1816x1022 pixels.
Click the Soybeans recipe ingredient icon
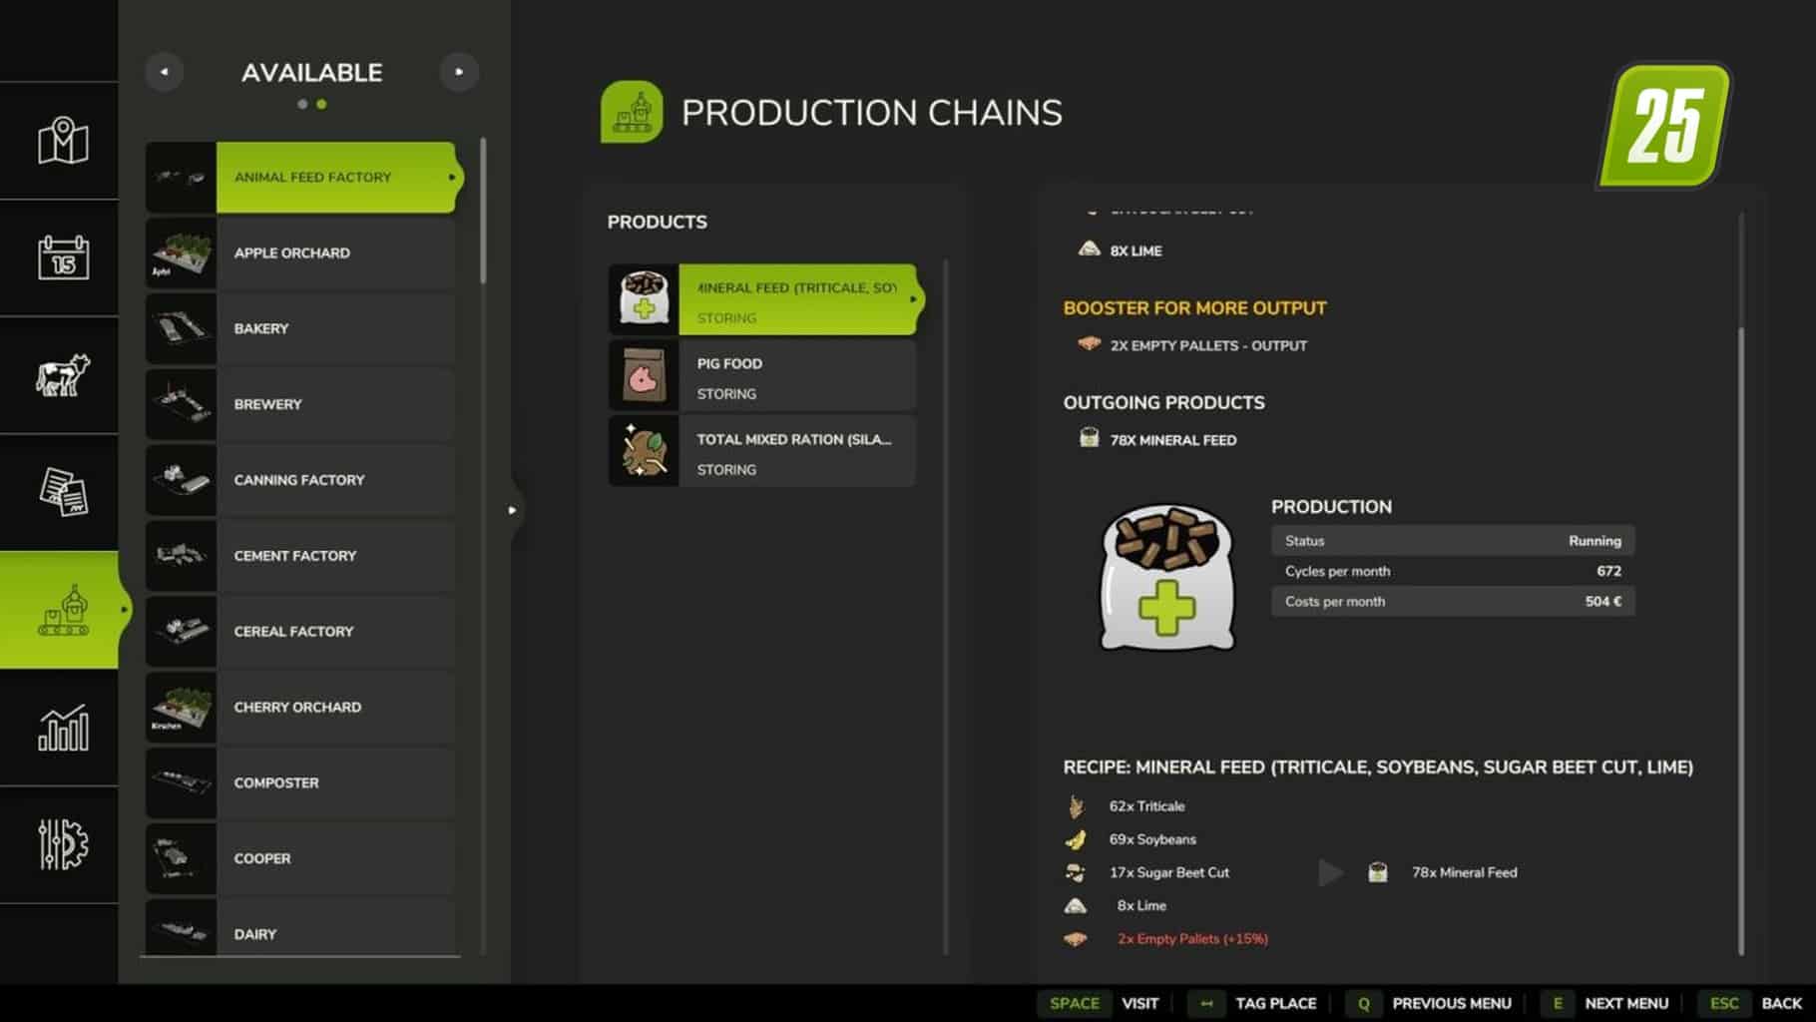coord(1076,839)
